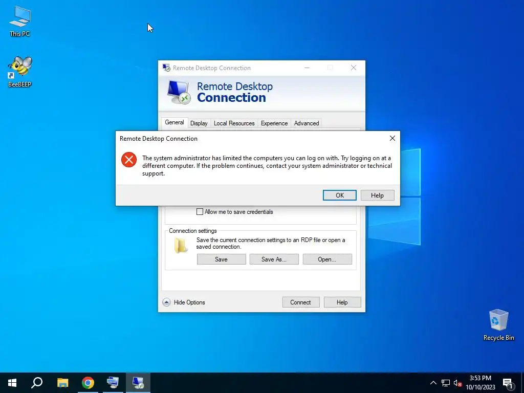Open the notification center icon
This screenshot has width=524, height=393.
pos(508,383)
